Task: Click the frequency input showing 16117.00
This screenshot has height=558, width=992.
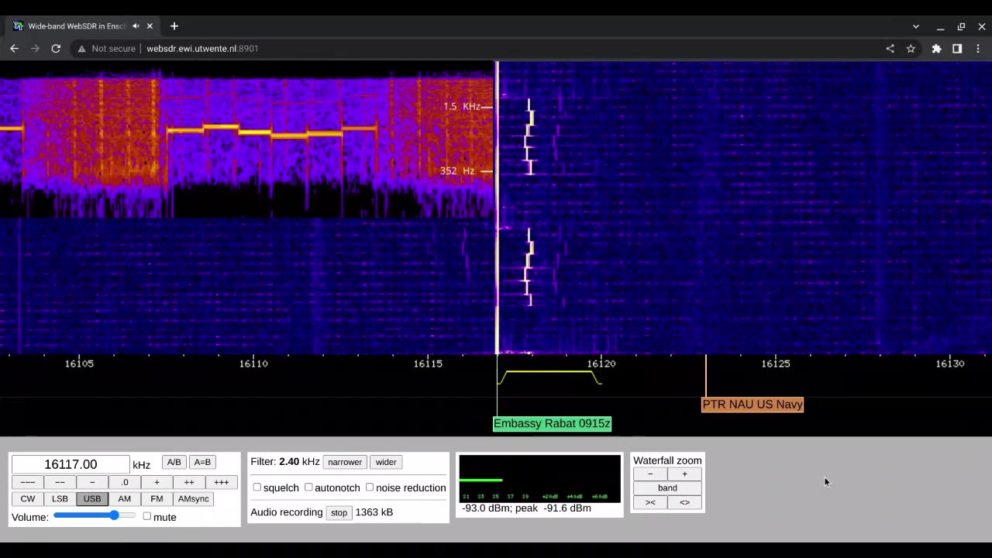Action: (x=71, y=464)
